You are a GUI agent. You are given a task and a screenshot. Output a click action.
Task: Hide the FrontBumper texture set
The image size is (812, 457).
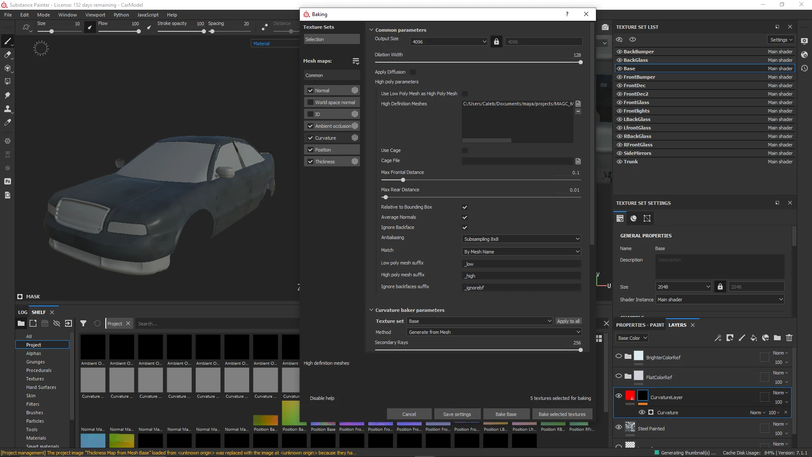[x=619, y=77]
